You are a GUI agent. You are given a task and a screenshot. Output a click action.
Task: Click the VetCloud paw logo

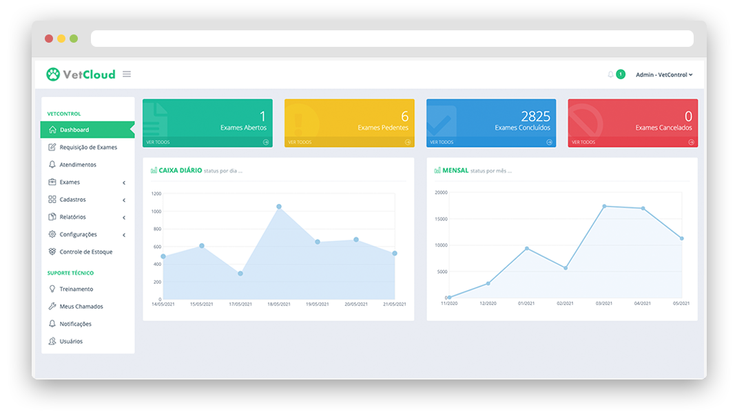point(53,74)
